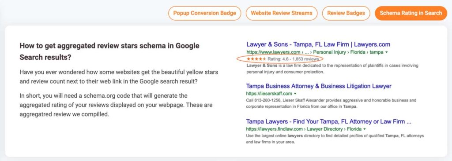
Task: Click the Rating: 4.6 - 1,853 reviews text
Action: coord(293,59)
